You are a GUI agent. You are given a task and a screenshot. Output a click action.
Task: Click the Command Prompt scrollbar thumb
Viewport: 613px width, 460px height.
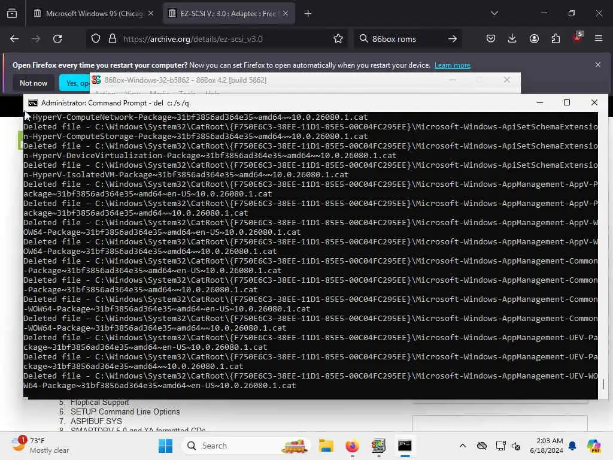603,384
